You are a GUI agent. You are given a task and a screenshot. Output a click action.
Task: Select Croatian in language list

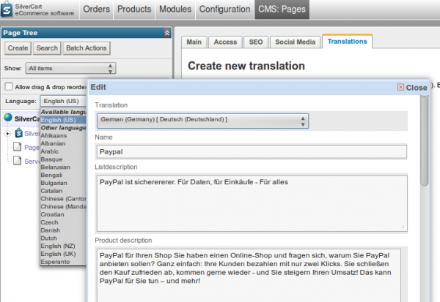(63, 214)
